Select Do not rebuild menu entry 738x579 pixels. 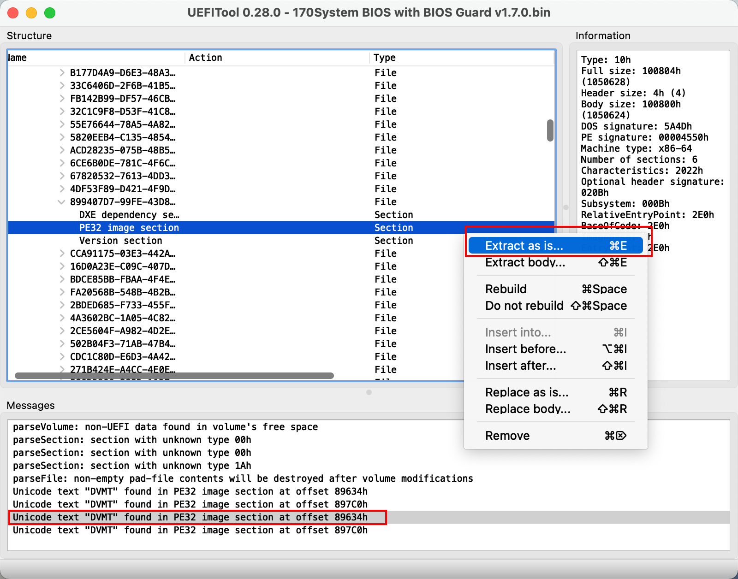coord(556,306)
